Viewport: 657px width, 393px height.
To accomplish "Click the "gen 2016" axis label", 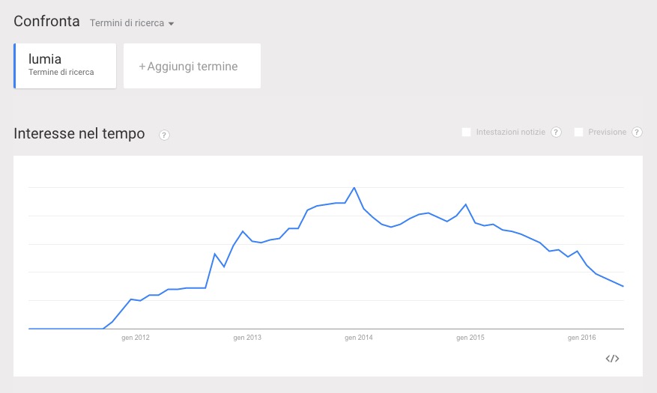I will pyautogui.click(x=582, y=338).
